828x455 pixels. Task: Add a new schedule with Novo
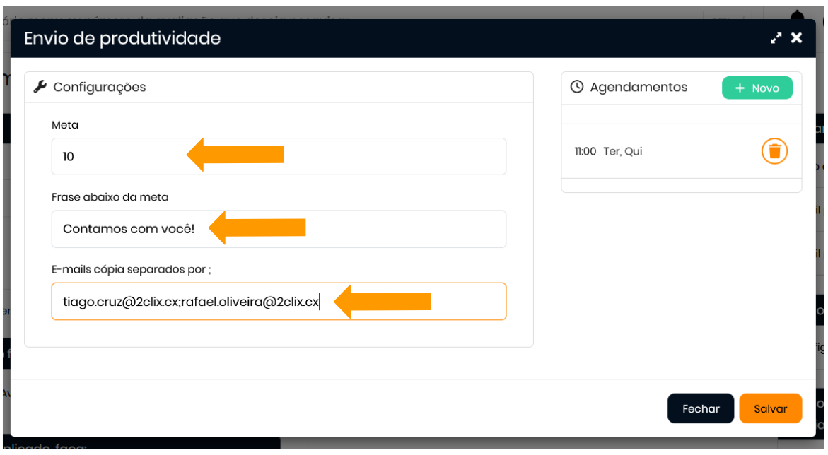757,88
